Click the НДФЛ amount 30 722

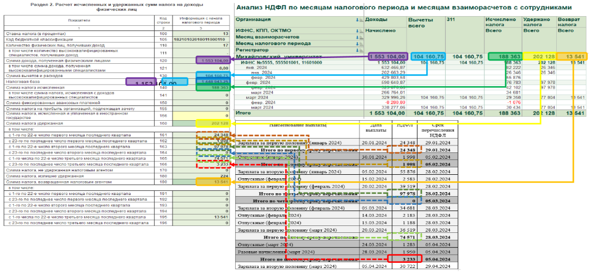pos(407,266)
